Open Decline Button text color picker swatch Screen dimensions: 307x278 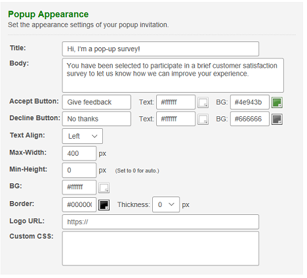click(x=203, y=119)
